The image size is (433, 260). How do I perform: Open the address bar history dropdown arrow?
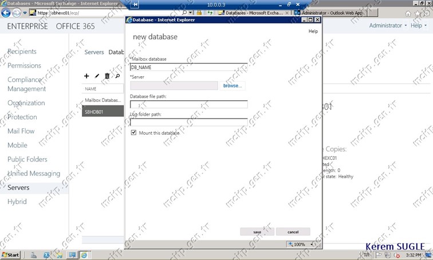click(x=191, y=13)
